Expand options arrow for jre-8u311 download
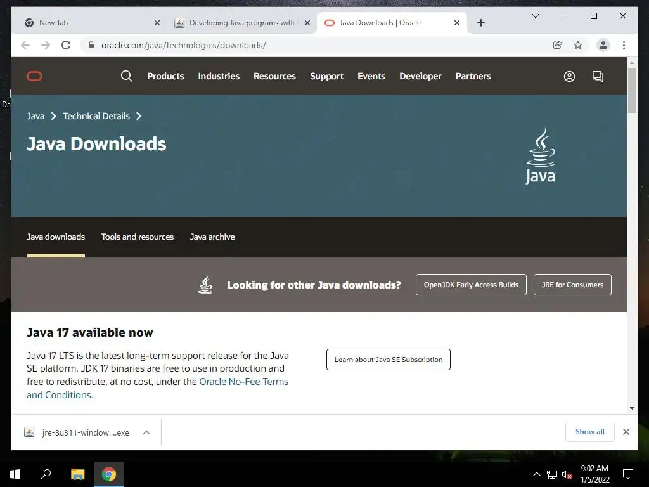The width and height of the screenshot is (649, 487). point(146,432)
